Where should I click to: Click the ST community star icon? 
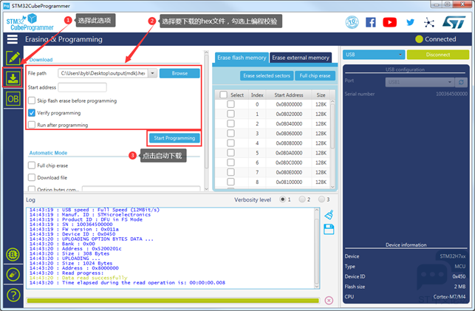tap(429, 22)
